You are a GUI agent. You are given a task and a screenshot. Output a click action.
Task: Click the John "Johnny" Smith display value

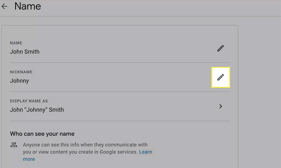click(x=37, y=110)
